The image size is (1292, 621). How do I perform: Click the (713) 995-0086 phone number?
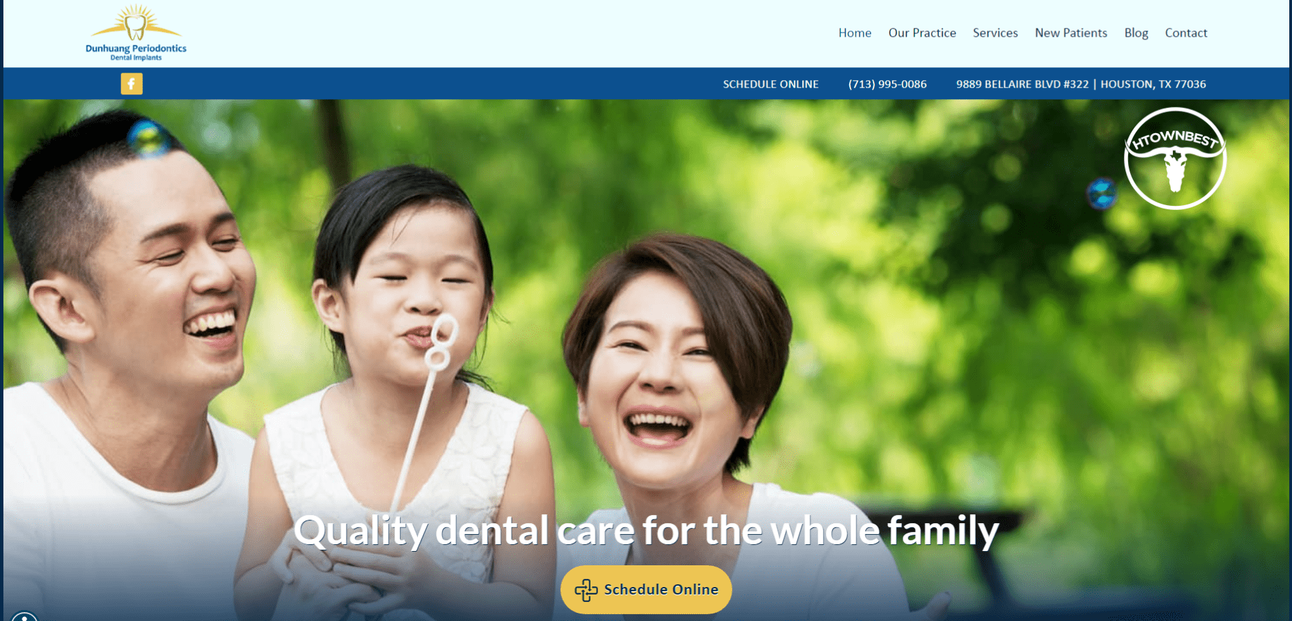point(887,84)
